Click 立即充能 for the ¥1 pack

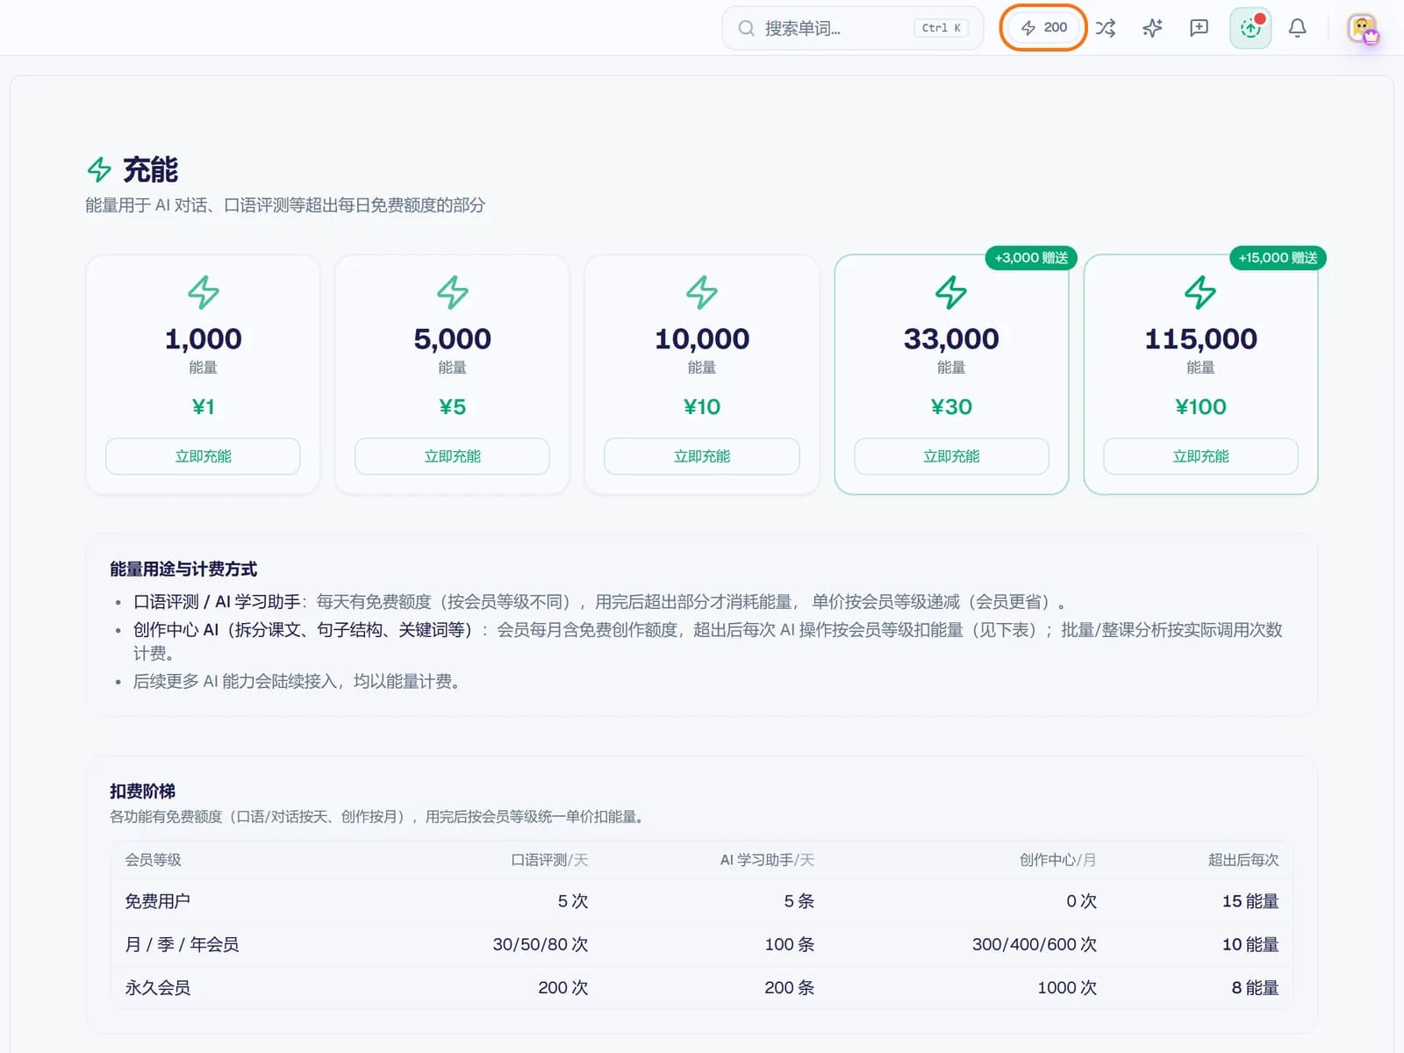(x=203, y=456)
